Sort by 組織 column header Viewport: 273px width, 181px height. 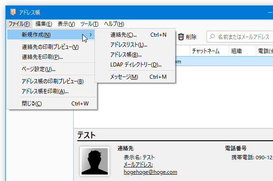tap(242, 51)
